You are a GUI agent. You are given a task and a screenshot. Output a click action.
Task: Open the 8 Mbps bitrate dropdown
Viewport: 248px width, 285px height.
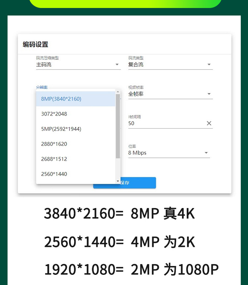click(169, 153)
